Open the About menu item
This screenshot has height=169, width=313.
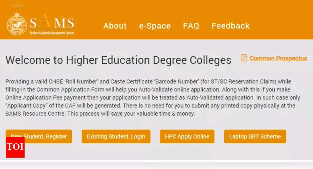[x=115, y=26]
